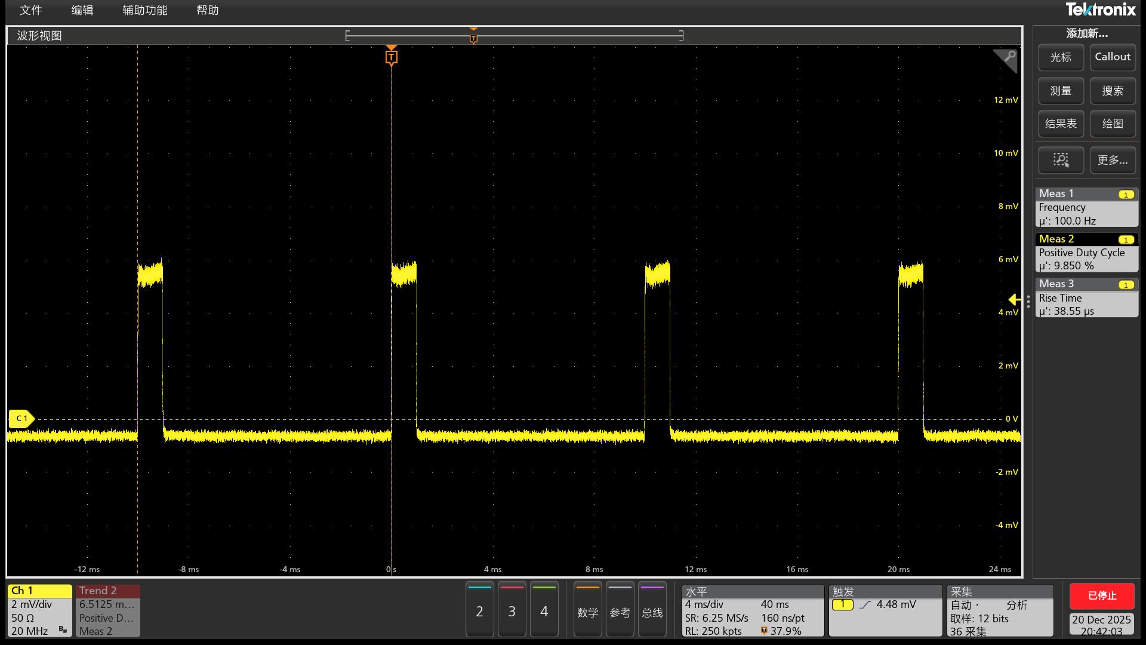Click the Callout button
This screenshot has width=1146, height=645.
[x=1113, y=57]
